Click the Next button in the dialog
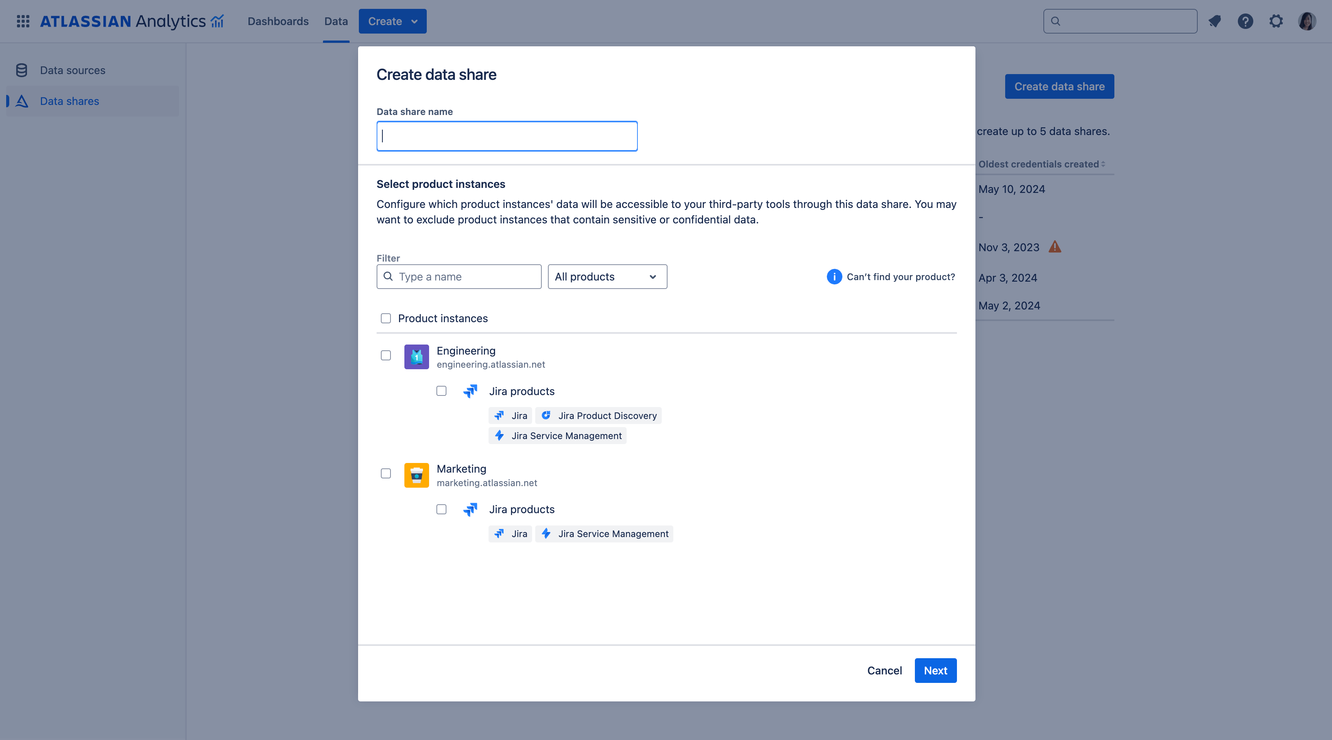 tap(935, 670)
